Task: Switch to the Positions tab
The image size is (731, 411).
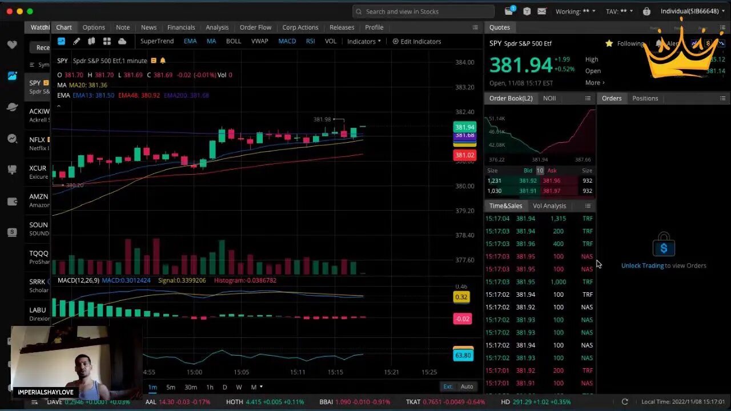Action: [x=645, y=98]
